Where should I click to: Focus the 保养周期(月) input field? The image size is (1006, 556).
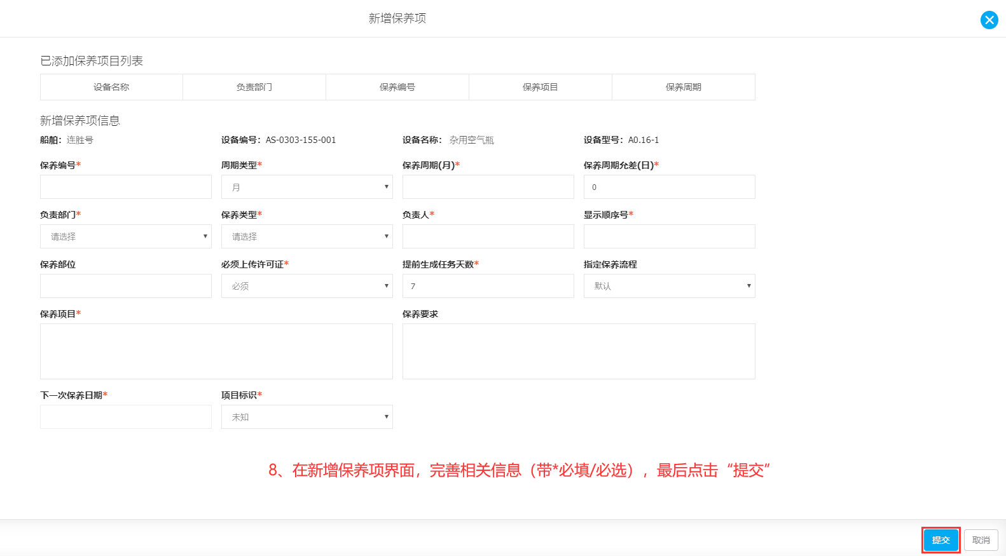pyautogui.click(x=488, y=187)
